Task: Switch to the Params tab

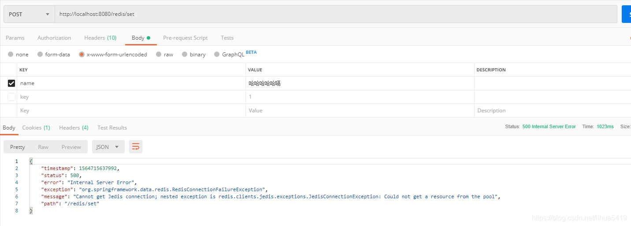Action: pyautogui.click(x=15, y=38)
